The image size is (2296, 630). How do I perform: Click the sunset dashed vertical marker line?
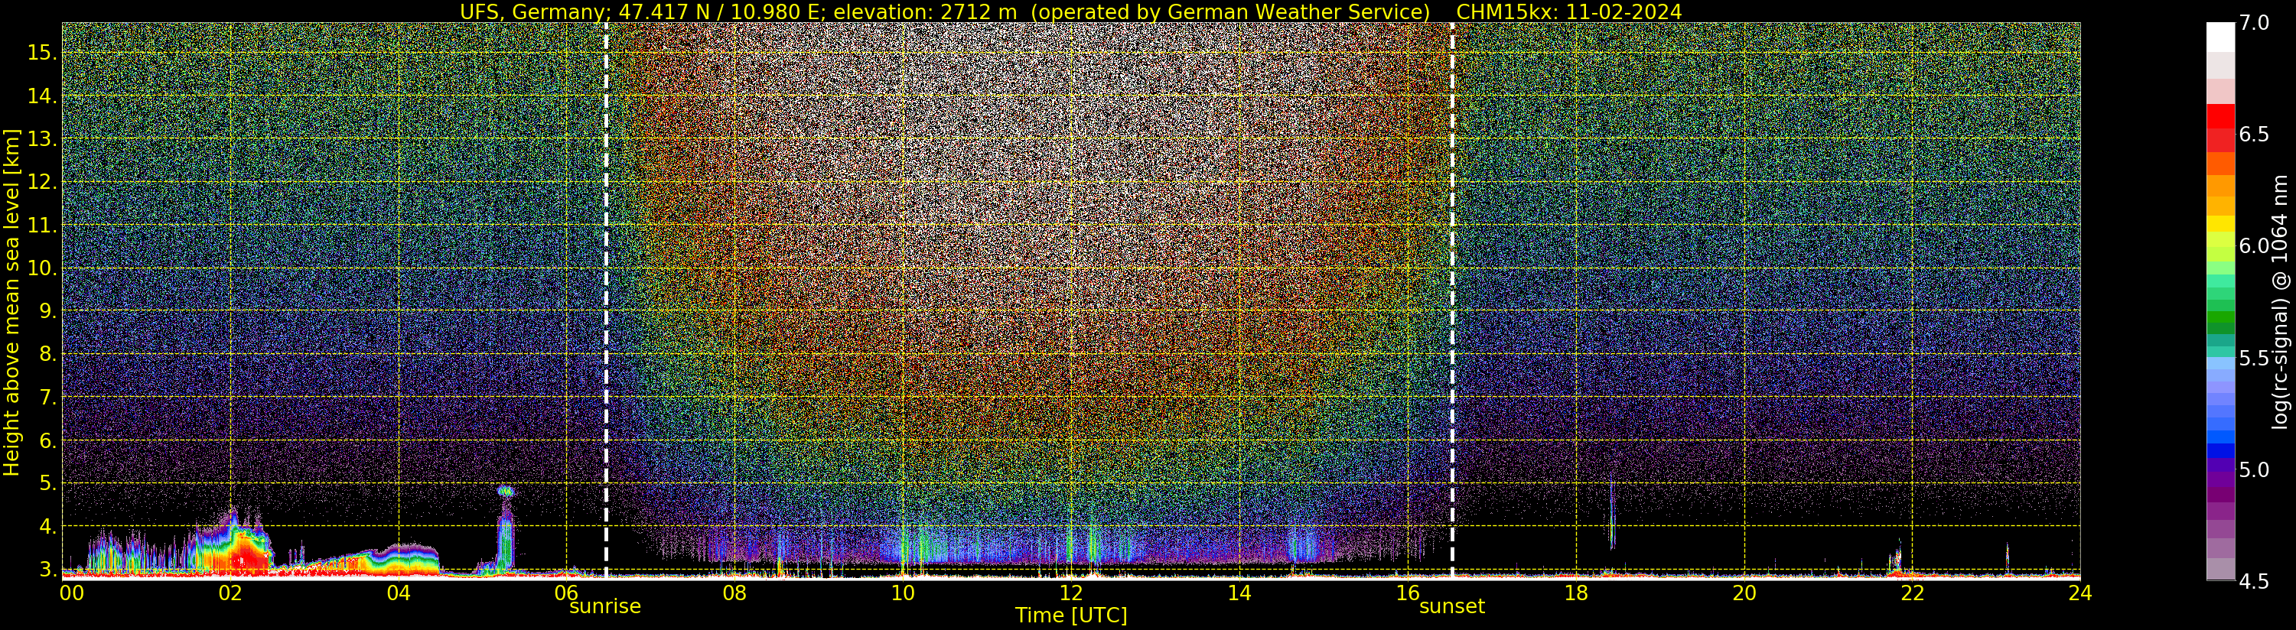tap(1452, 300)
